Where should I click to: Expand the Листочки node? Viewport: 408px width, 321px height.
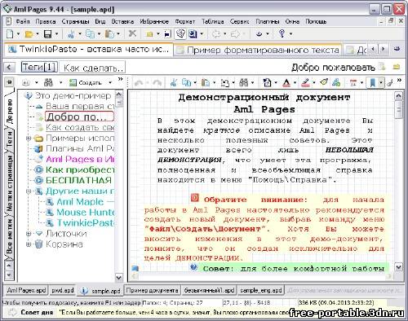[x=29, y=234]
